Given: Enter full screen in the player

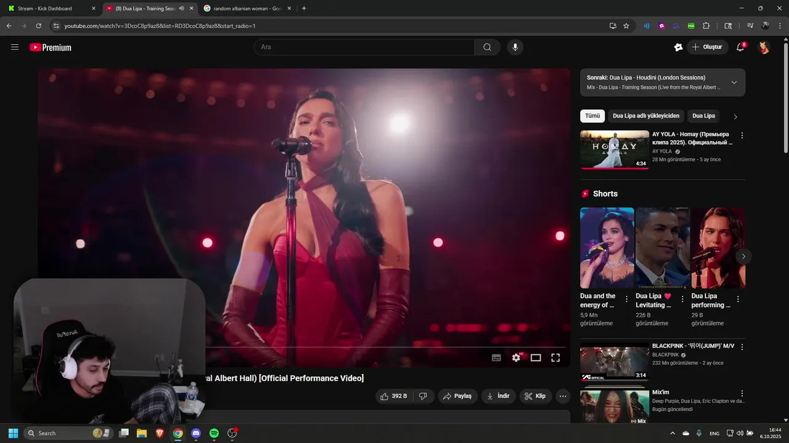Looking at the screenshot, I should 555,357.
